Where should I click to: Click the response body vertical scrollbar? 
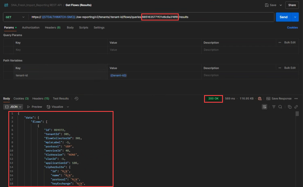coord(297,114)
